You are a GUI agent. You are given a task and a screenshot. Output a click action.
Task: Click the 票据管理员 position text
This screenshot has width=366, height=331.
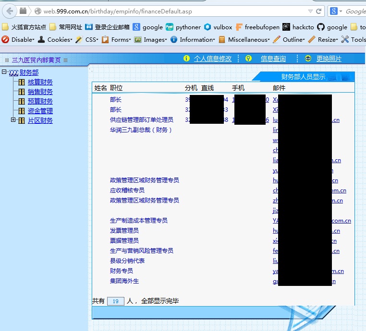(x=124, y=240)
